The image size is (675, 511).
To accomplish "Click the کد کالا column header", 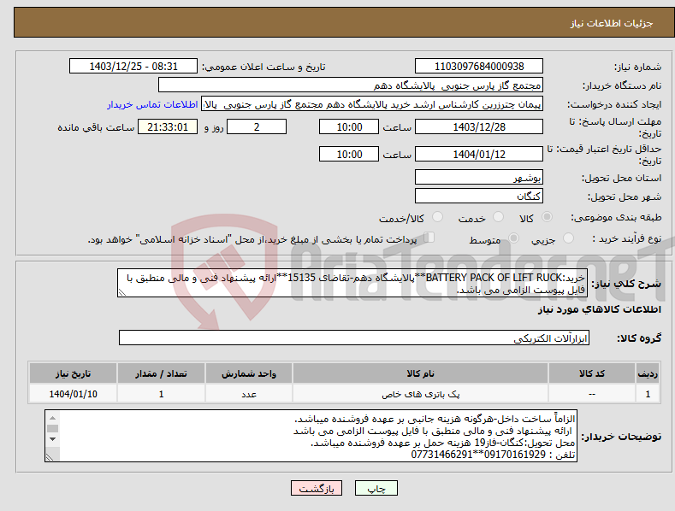I will coord(592,373).
